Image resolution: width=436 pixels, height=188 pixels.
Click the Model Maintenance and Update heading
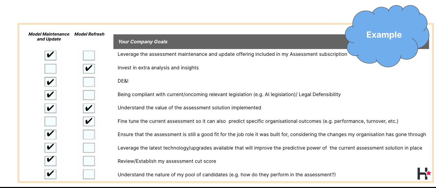[49, 37]
